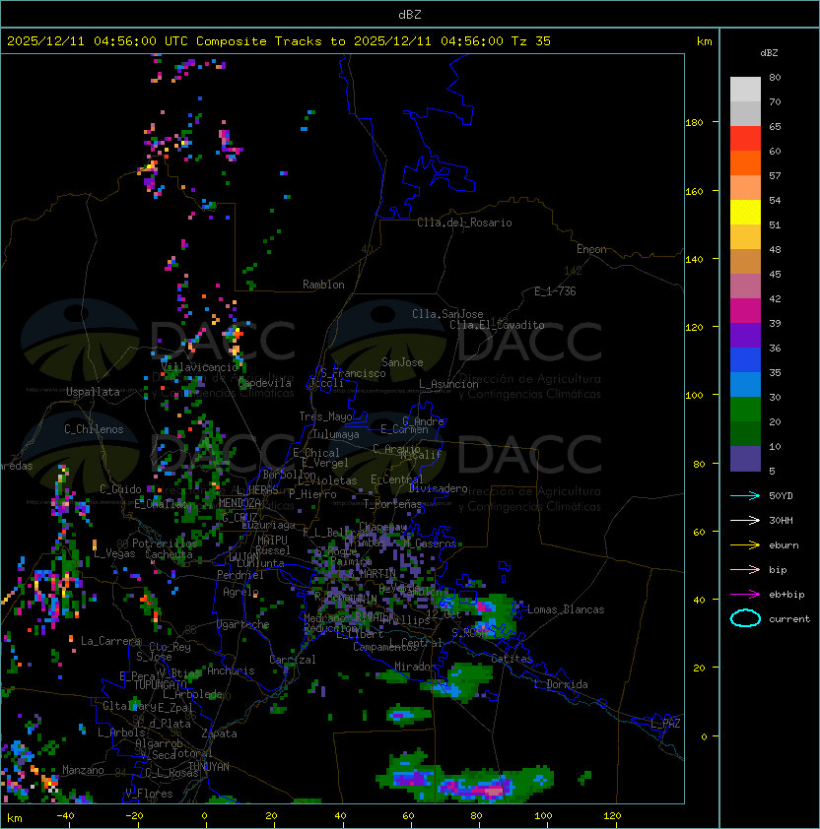This screenshot has height=829, width=820.
Task: Click the 'eb+bip' legend label
Action: coord(786,595)
